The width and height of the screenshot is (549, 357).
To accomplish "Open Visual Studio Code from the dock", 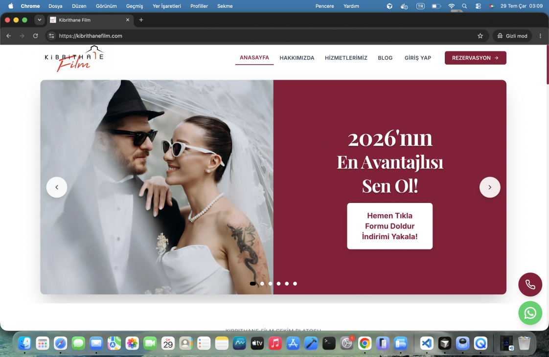I will pos(427,343).
